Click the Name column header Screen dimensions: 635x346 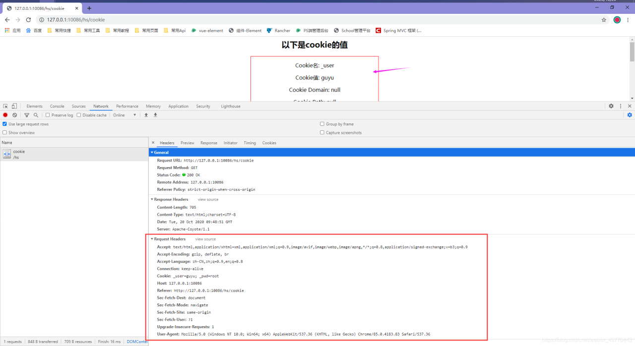coord(74,143)
